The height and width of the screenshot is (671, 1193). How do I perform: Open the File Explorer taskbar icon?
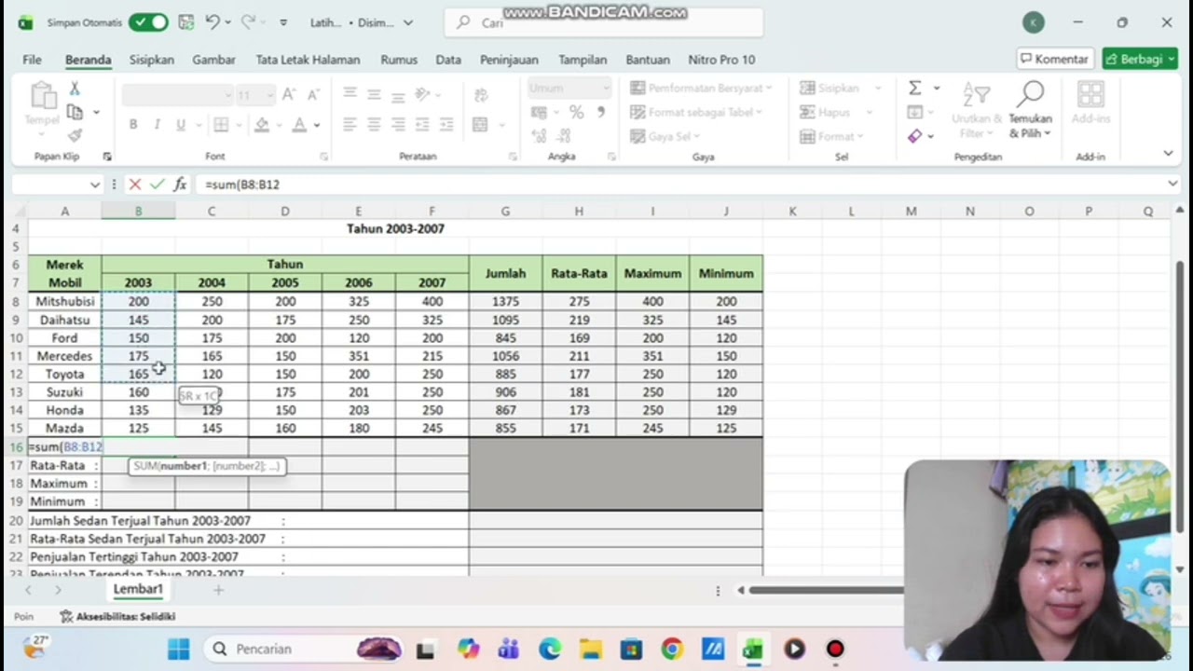tap(590, 649)
